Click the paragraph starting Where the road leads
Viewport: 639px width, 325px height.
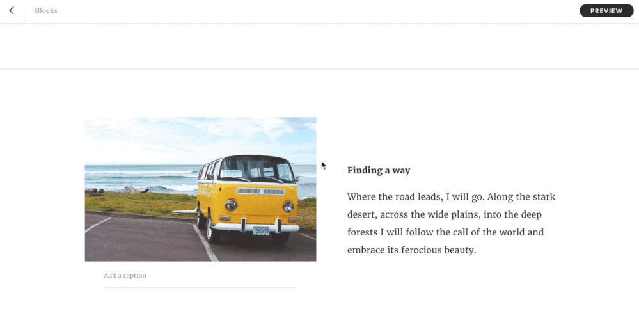pyautogui.click(x=451, y=223)
